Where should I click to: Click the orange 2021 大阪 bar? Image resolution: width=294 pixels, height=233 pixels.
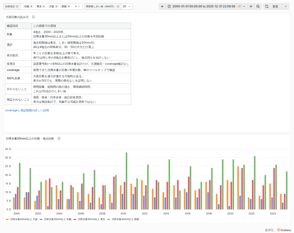tap(238, 188)
